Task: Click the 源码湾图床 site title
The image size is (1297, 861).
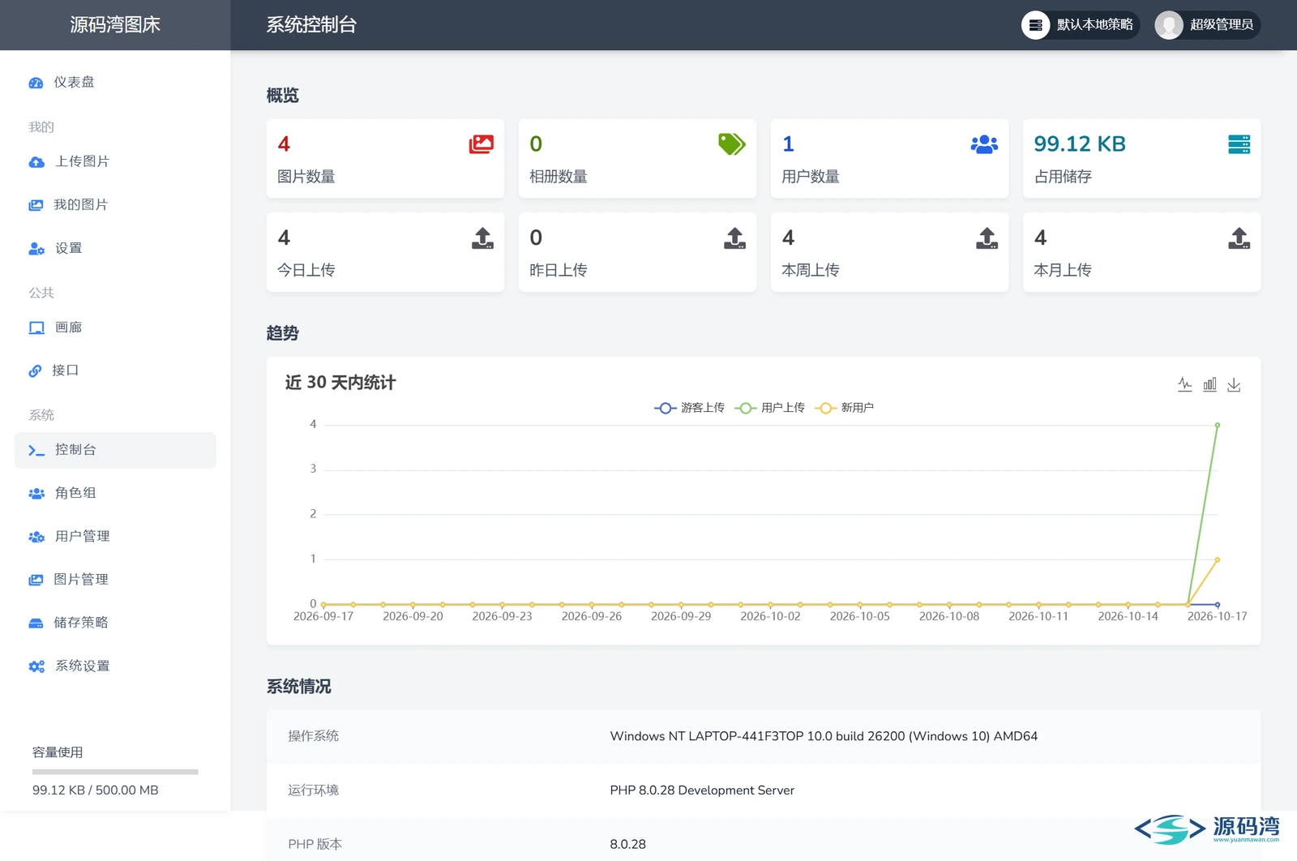Action: [x=115, y=25]
